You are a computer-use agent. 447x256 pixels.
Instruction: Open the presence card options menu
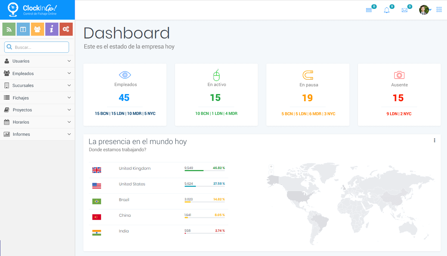point(434,141)
